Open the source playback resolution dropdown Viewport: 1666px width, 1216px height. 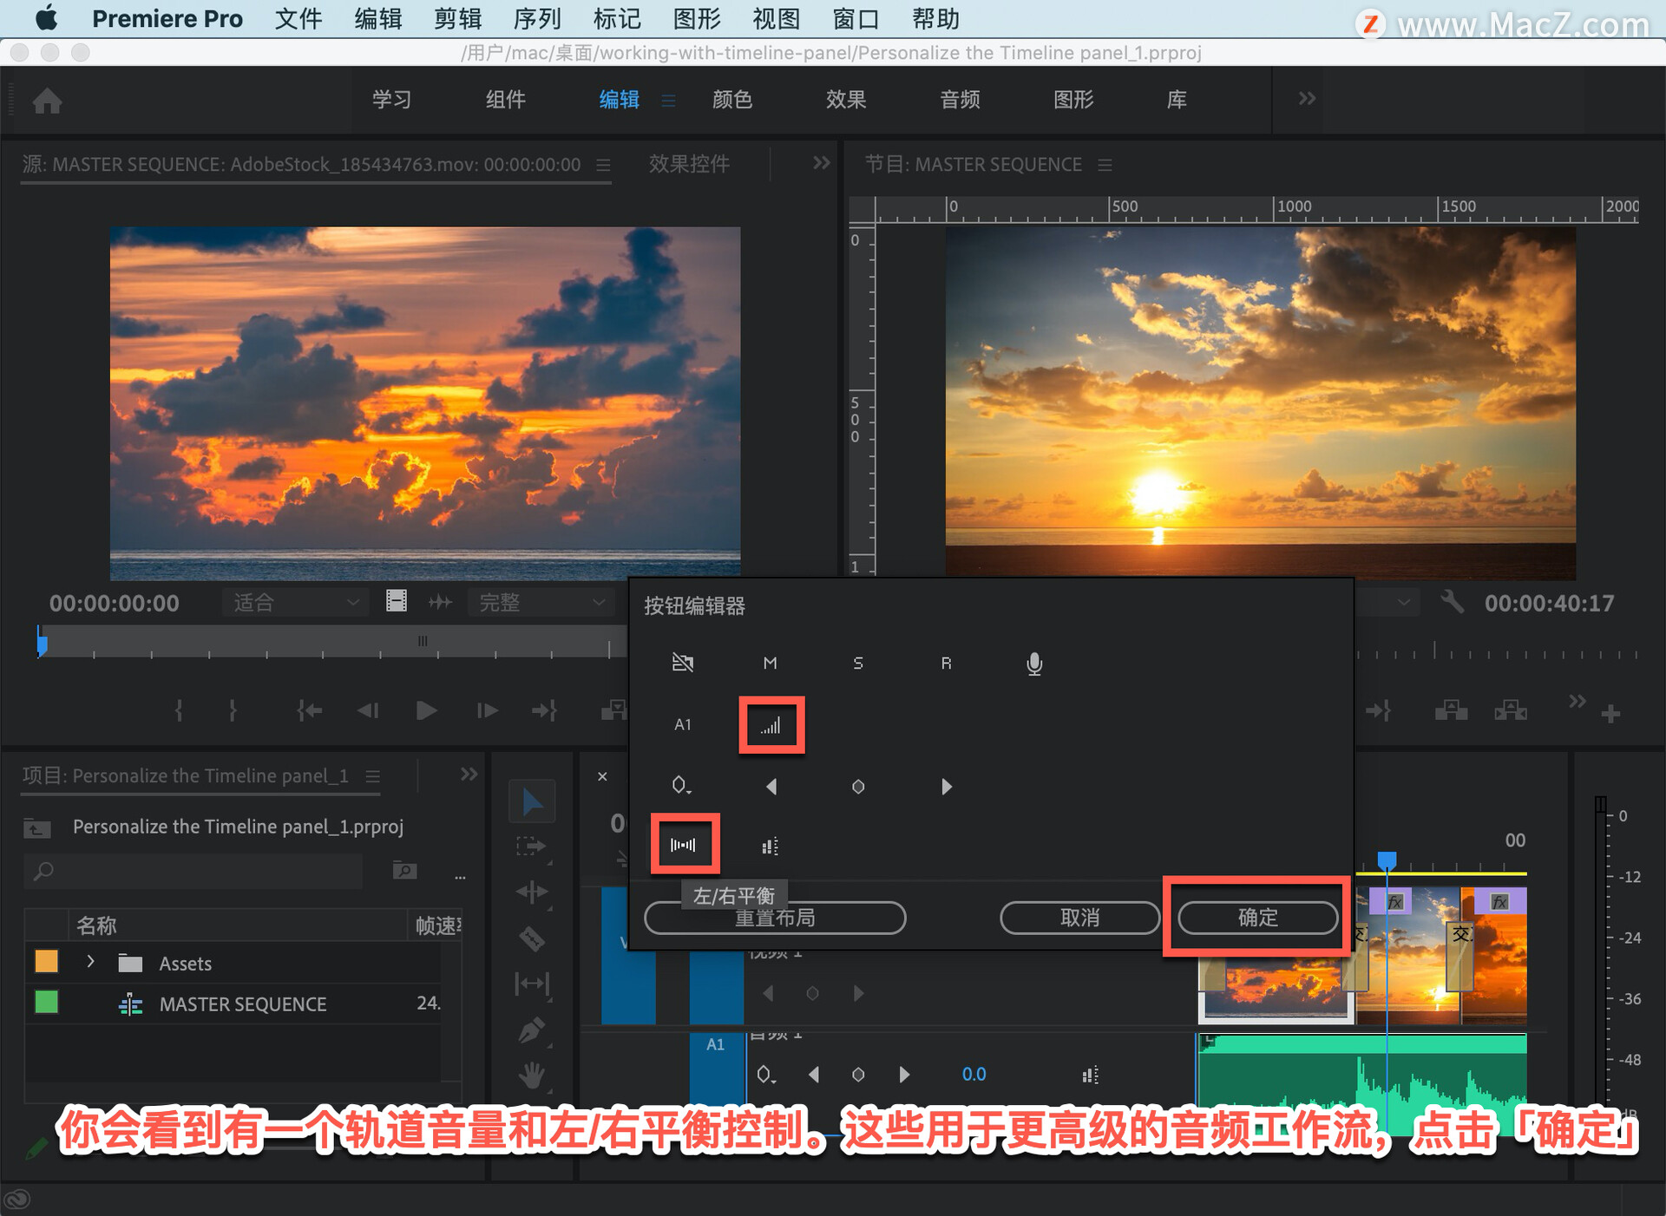pos(541,602)
